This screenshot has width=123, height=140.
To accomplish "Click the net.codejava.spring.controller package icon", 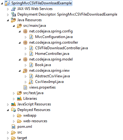I will pos(25,42).
